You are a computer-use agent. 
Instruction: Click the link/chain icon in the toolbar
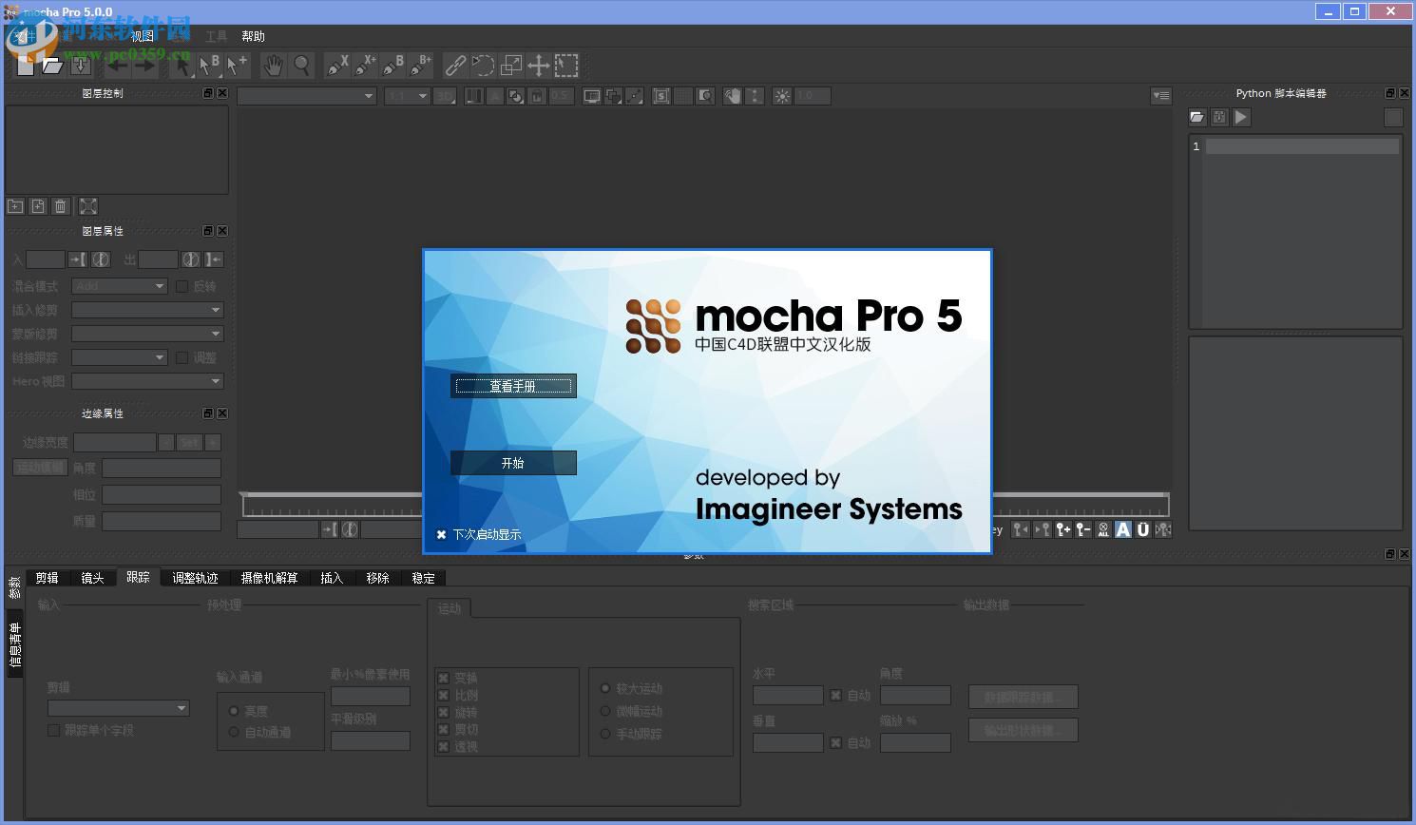pyautogui.click(x=455, y=66)
